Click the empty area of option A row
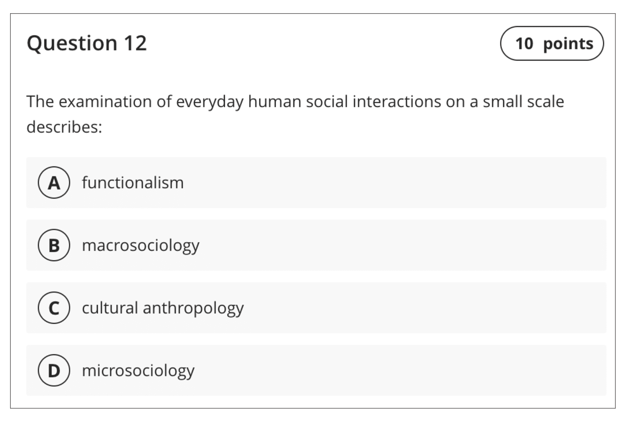 click(x=394, y=183)
